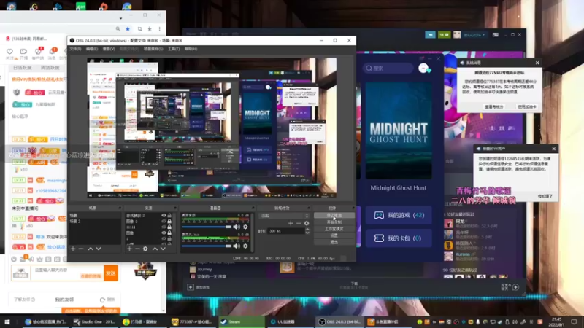The width and height of the screenshot is (584, 328).
Task: Pop out the Sources dock panel
Action: click(x=175, y=208)
